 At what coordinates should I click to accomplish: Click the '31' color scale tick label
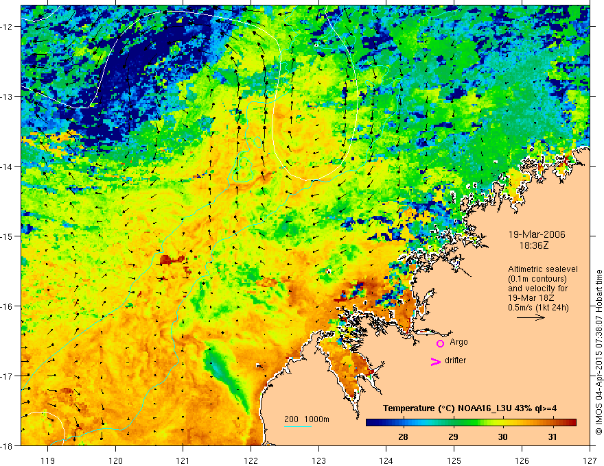[553, 437]
